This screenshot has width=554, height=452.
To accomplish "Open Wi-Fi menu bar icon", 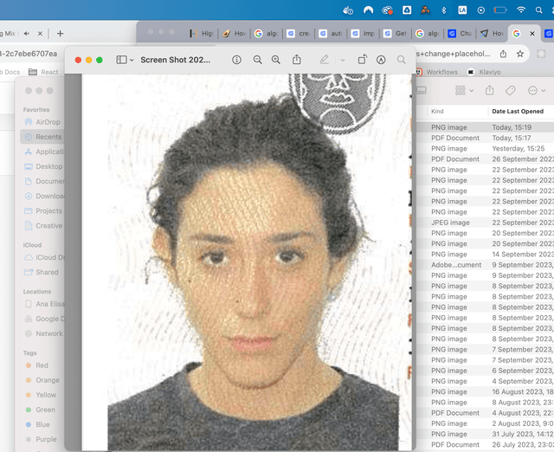I will (x=521, y=10).
